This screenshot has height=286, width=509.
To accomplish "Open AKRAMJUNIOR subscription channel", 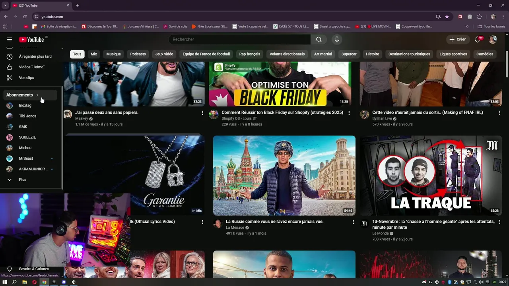I will click(x=31, y=169).
